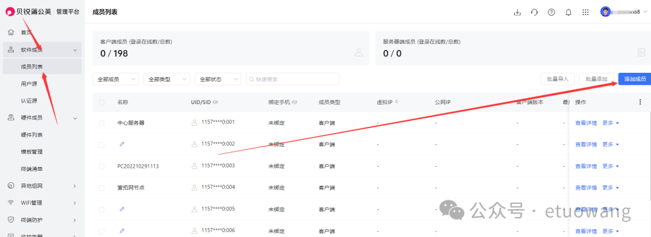This screenshot has height=237, width=651.
Task: Click the download icon in top bar
Action: click(517, 12)
